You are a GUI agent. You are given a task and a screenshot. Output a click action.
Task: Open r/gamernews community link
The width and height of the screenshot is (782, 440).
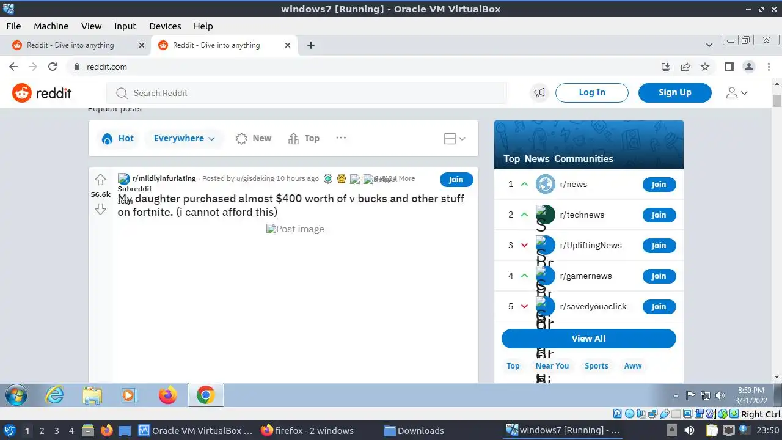point(586,276)
